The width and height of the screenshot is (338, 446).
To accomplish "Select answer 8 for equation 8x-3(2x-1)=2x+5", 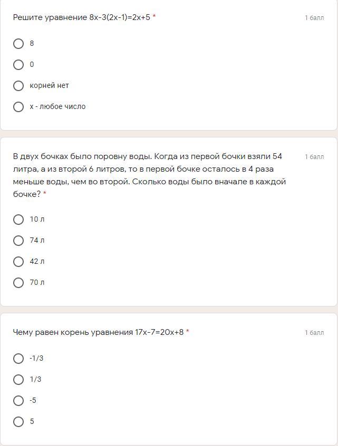I will click(x=18, y=44).
